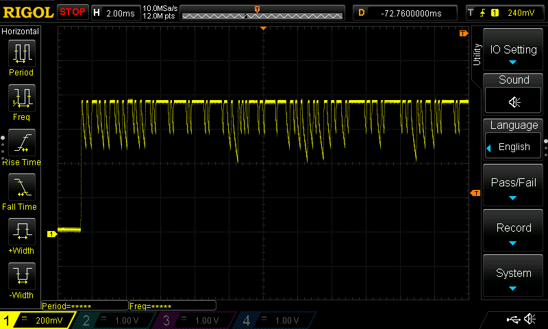The width and height of the screenshot is (548, 329).
Task: Open the System submenu
Action: tap(512, 276)
